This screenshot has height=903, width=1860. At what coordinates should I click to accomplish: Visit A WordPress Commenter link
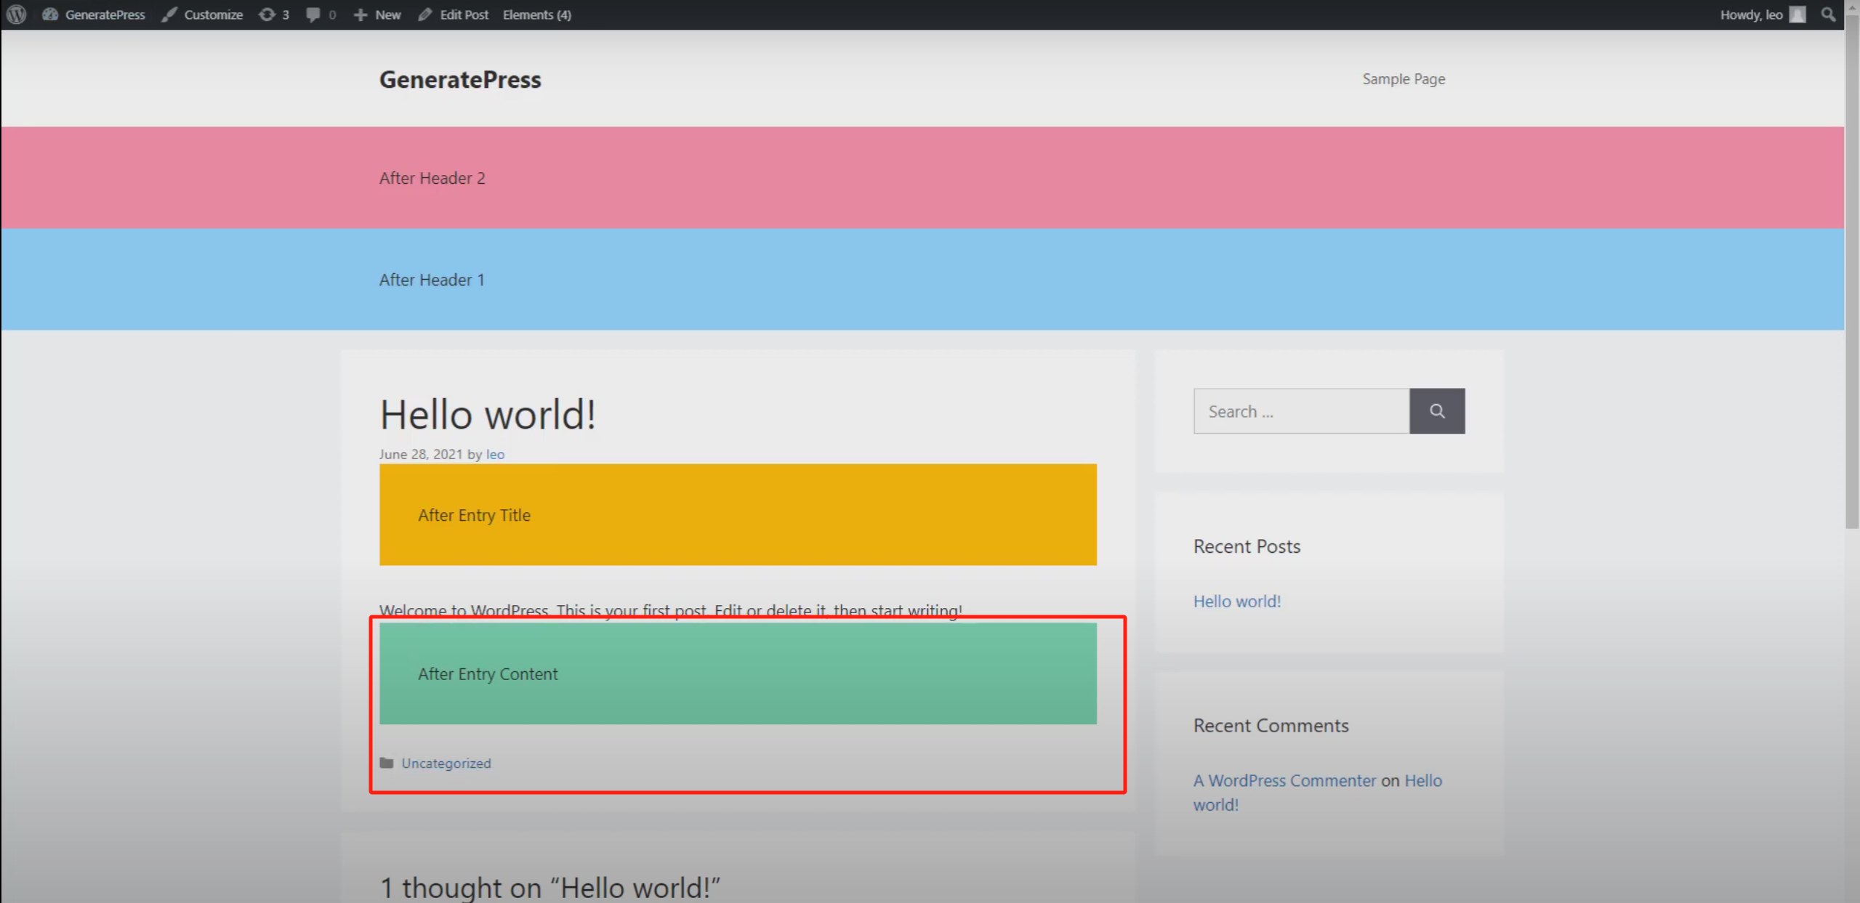point(1284,780)
